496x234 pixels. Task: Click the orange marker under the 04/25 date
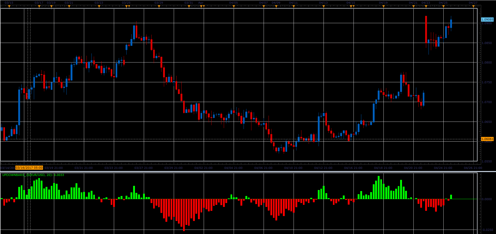pos(443,7)
